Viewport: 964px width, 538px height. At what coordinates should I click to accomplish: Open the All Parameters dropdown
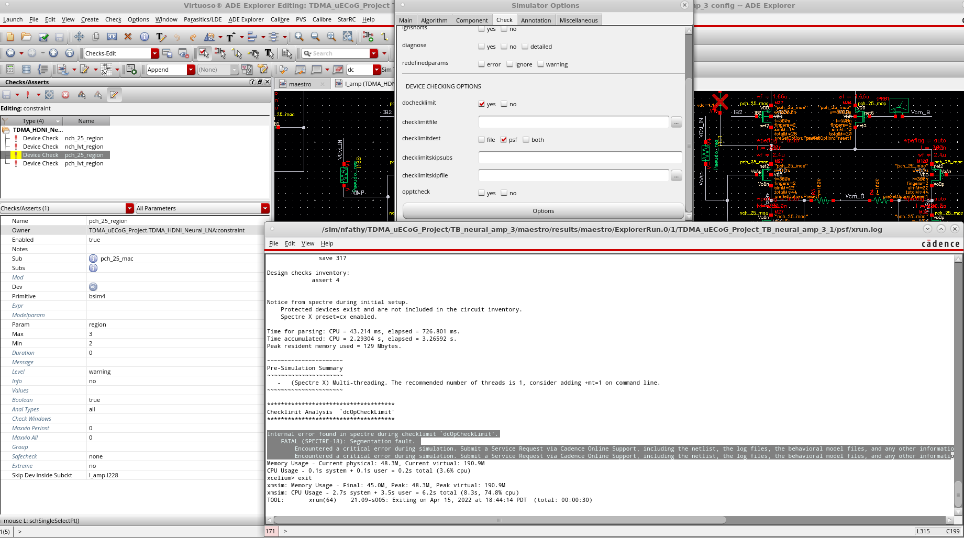point(265,208)
